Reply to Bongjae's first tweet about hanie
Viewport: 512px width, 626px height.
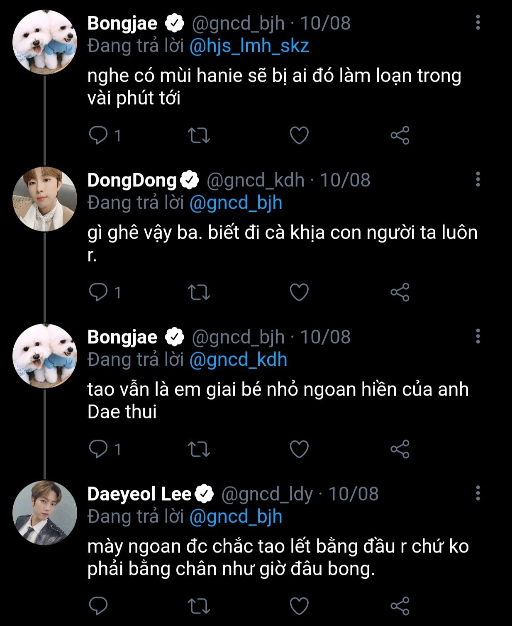tap(98, 135)
